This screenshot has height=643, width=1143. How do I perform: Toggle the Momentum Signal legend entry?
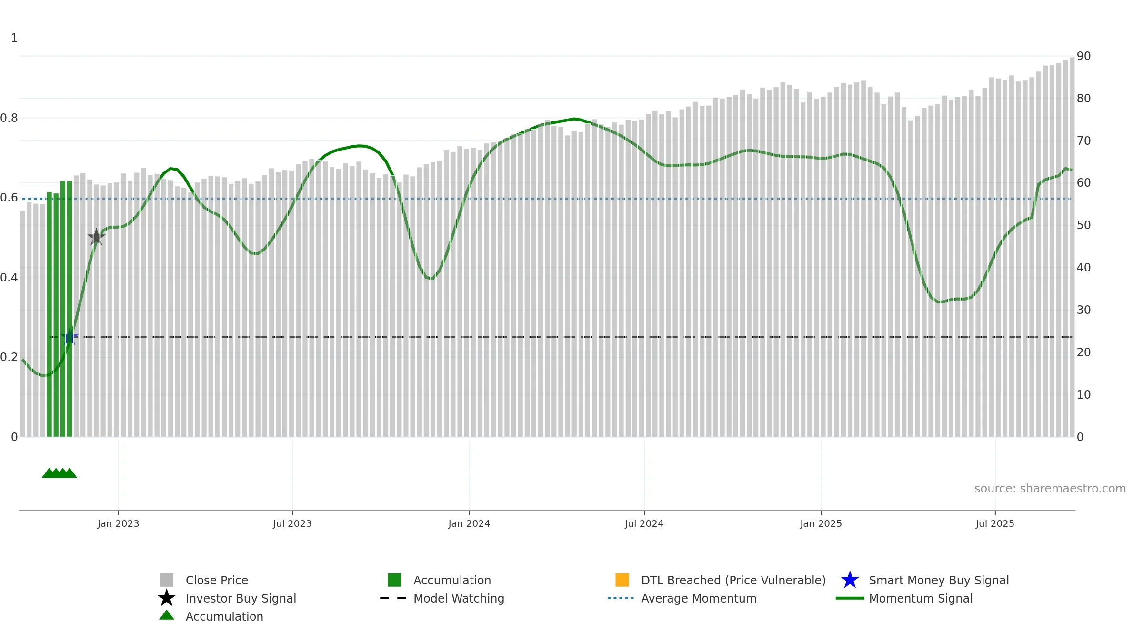904,598
